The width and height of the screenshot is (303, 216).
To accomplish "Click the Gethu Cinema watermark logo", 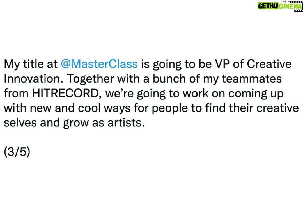I will point(280,6).
